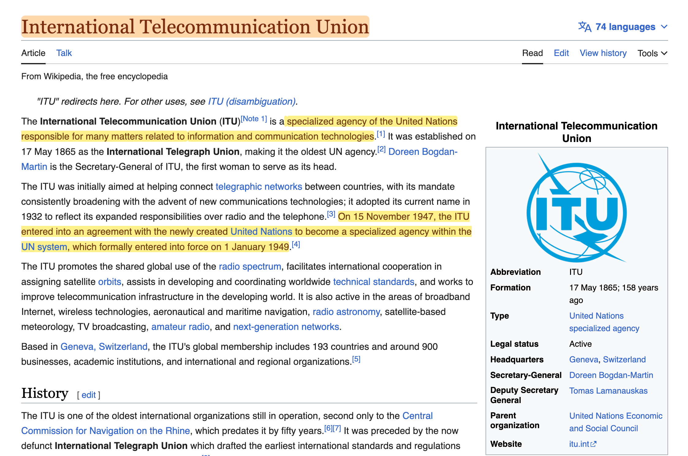Click the 'From Wikipedia, the free encyclopedia' text
Viewport: 688px width, 456px height.
(x=94, y=76)
